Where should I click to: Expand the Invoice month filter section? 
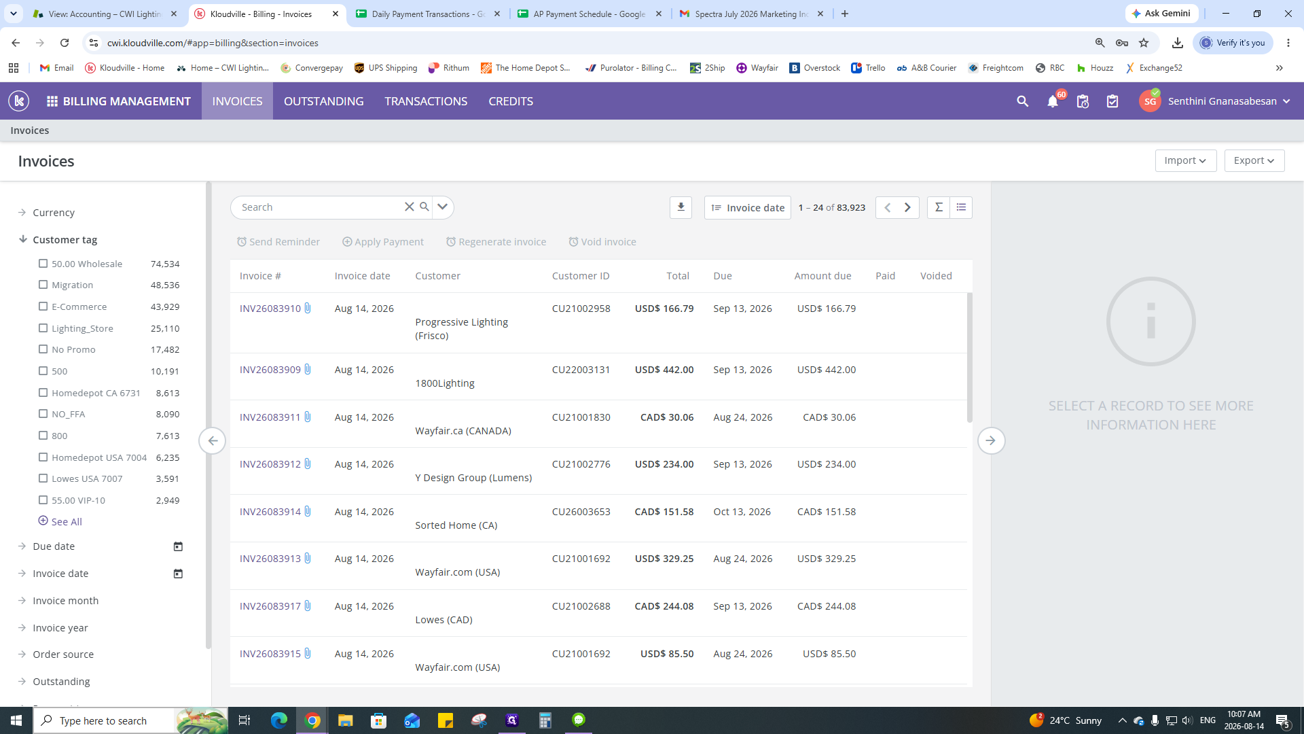click(x=58, y=601)
